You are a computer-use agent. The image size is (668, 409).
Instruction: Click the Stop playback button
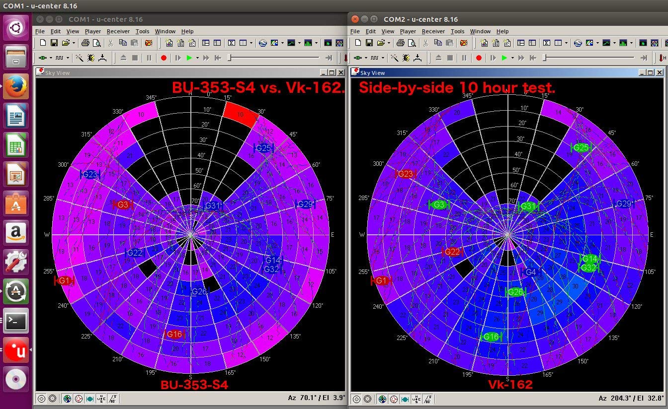point(135,57)
